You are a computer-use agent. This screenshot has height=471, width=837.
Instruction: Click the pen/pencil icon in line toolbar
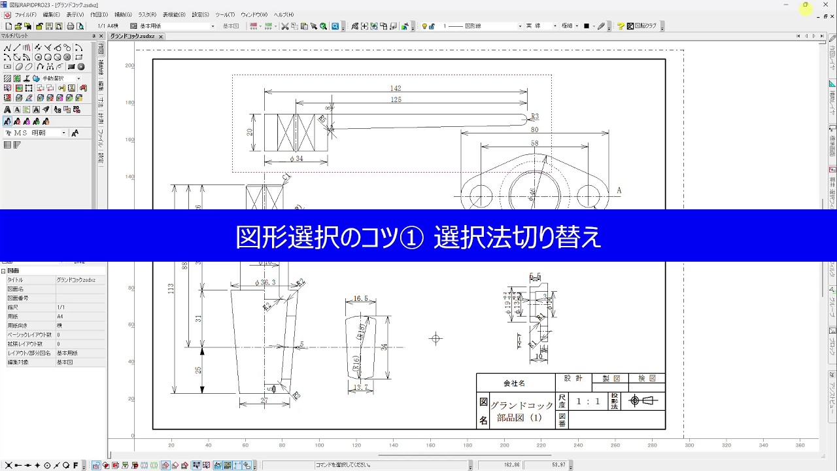(602, 26)
